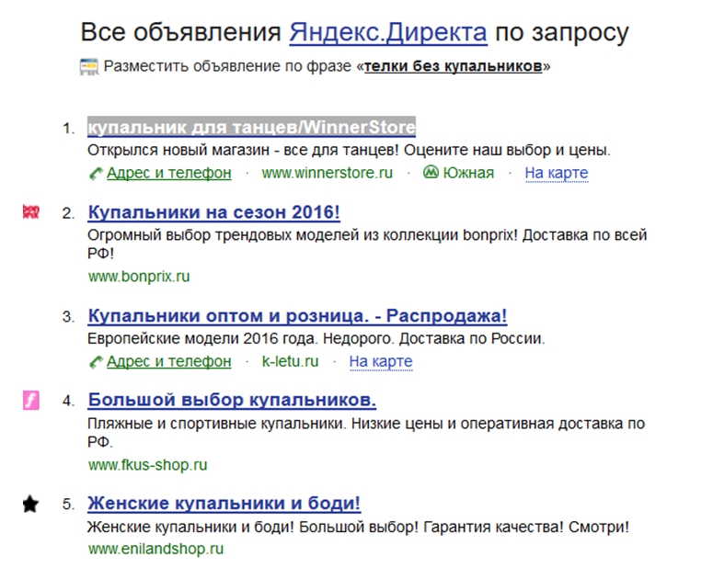
Task: Click the bonprix favicon beside ad 2
Action: (30, 213)
